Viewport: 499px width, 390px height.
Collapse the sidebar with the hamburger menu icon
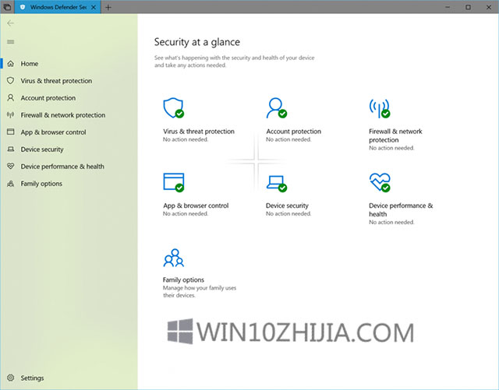pyautogui.click(x=10, y=41)
